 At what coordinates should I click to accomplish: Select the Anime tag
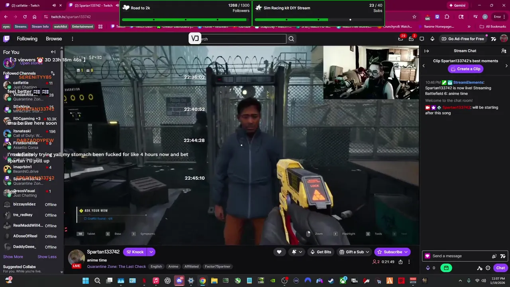[173, 267]
